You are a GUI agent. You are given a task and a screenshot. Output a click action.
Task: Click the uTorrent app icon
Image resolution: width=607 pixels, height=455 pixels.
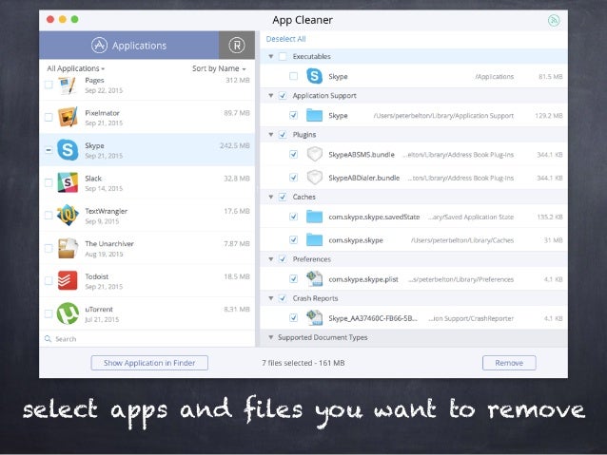pos(68,313)
